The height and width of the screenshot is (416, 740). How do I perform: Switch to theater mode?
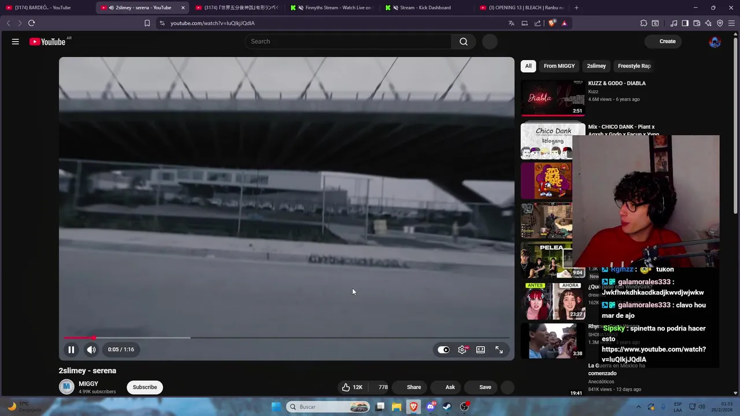tap(480, 350)
